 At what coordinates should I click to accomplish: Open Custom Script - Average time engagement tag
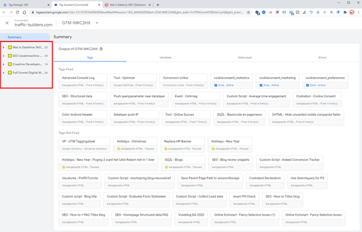256,100
